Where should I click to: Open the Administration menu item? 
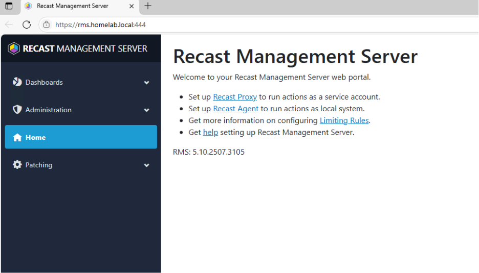click(x=81, y=110)
